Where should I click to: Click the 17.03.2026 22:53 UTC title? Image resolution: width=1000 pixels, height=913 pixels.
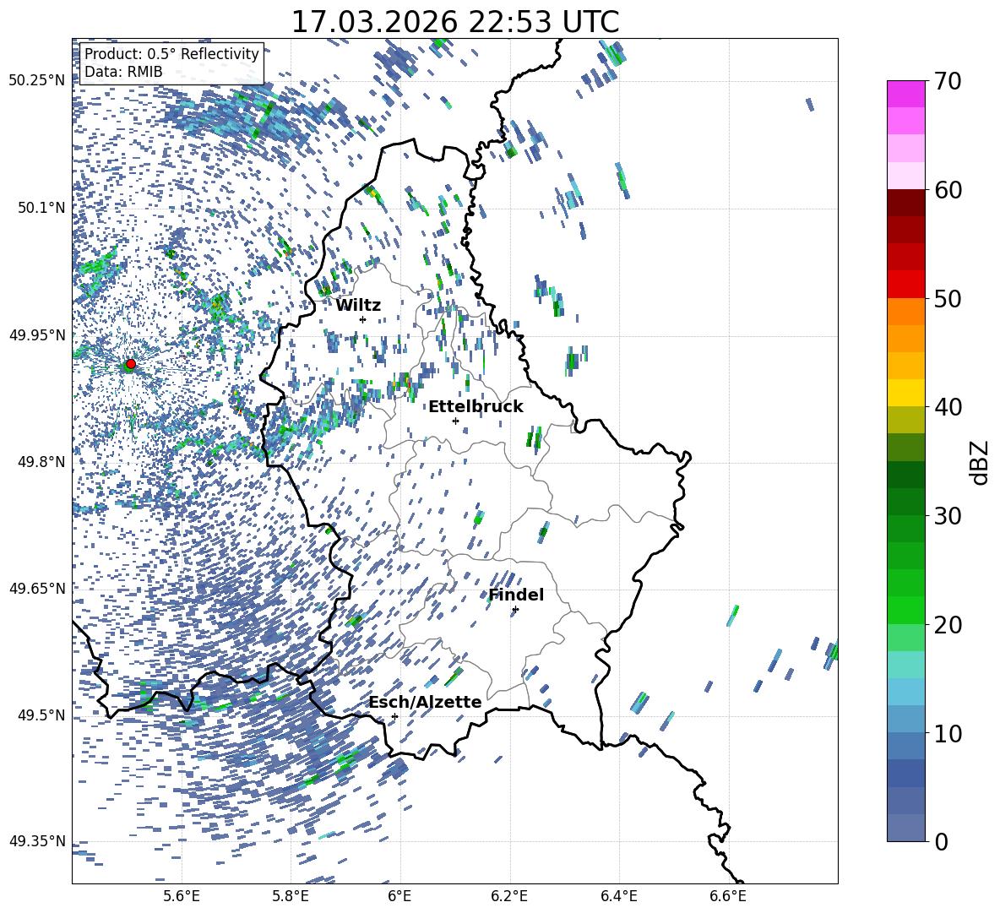click(454, 21)
